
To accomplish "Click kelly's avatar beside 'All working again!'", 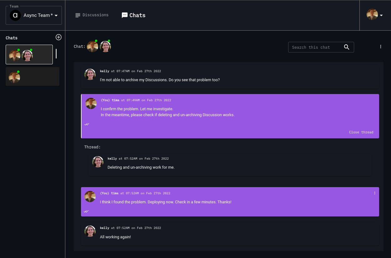I will [90, 231].
